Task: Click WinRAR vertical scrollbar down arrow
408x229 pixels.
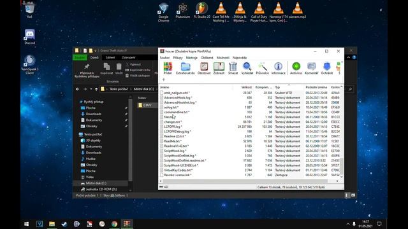Action: 342,177
